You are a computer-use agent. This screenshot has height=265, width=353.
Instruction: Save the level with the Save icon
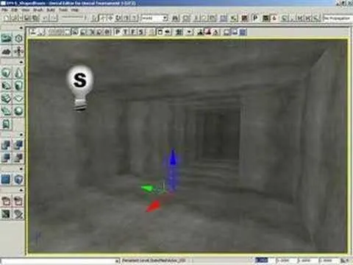tap(27, 18)
